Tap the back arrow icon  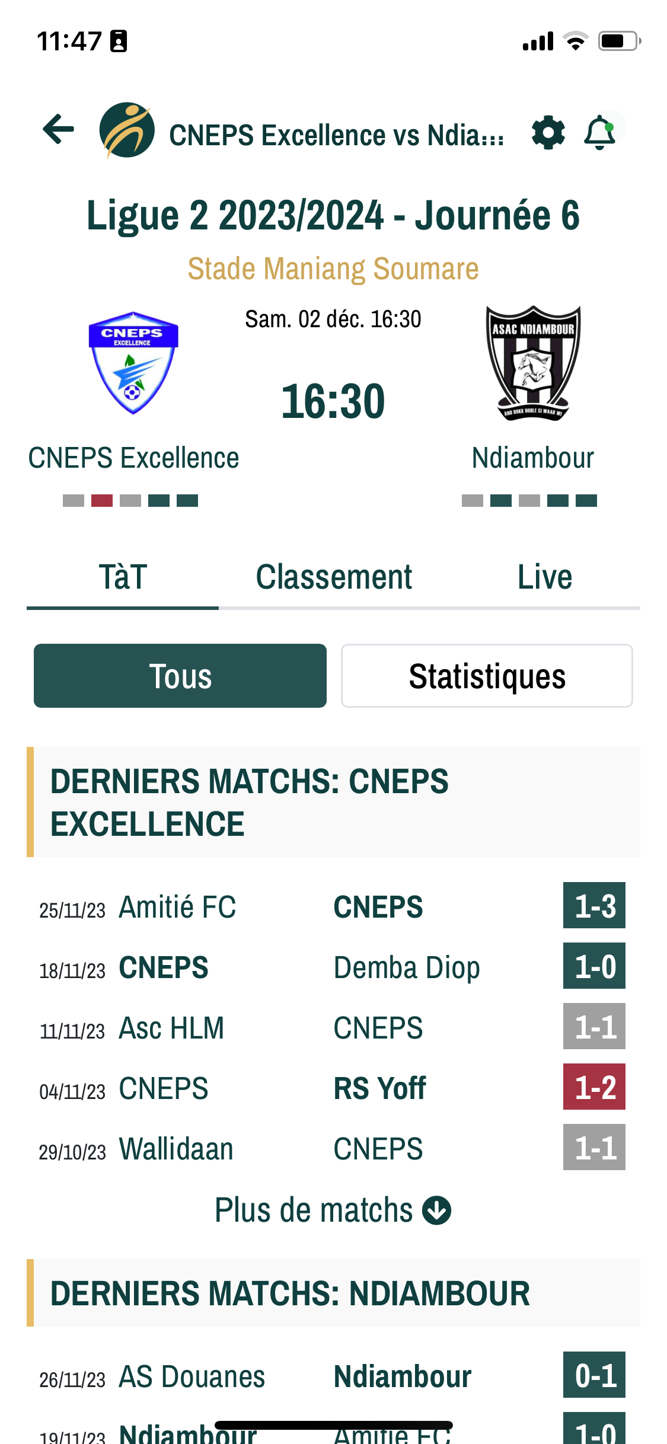(x=58, y=129)
